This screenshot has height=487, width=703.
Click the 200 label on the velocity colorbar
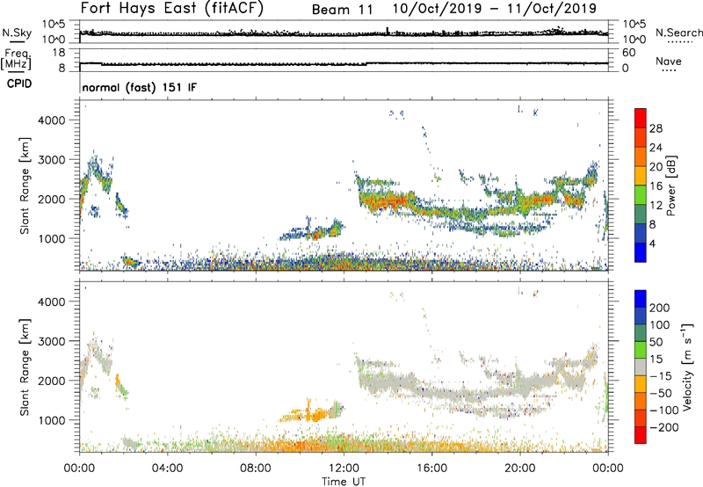tap(660, 308)
